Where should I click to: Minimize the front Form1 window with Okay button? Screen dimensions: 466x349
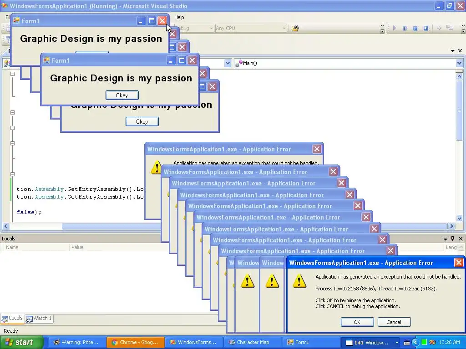pyautogui.click(x=171, y=60)
